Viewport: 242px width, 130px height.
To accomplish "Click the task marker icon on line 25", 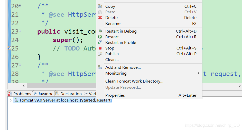I will (10, 48).
